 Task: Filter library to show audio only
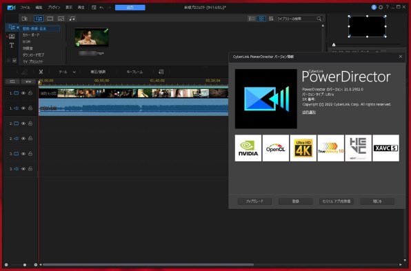(x=72, y=19)
